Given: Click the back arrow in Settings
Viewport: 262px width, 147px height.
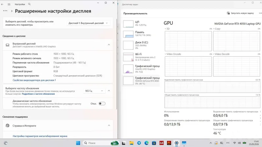Looking at the screenshot, I should point(2,4).
